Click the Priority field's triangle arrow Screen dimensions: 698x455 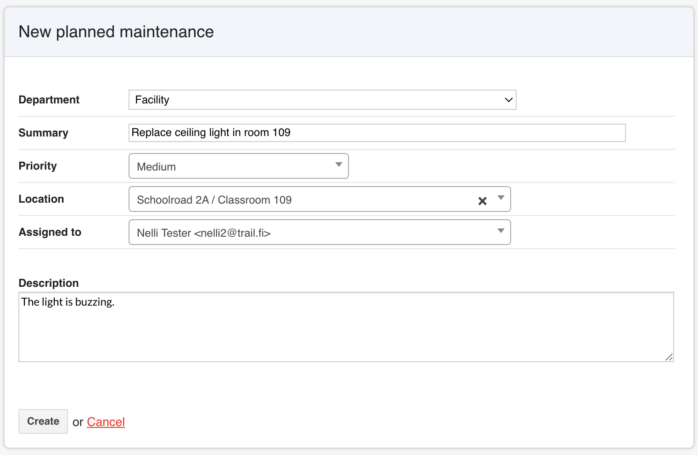click(x=339, y=165)
